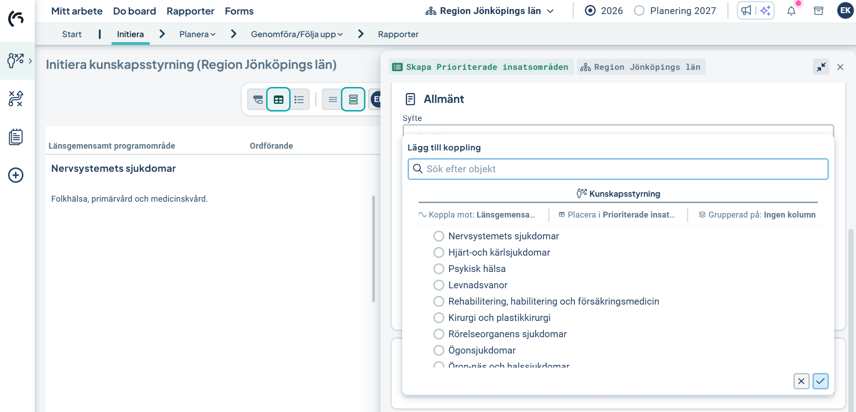
Task: Cancel the coupling dialog with X button
Action: coord(801,381)
